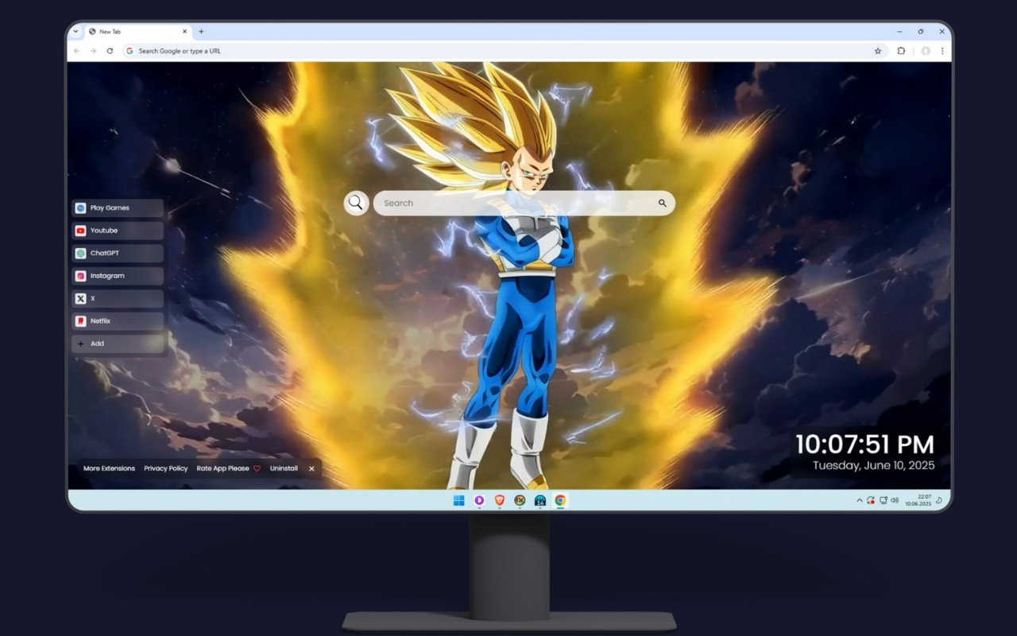Click the ChatGPT shortcut's green icon
Screen dimensions: 1017x636
(80, 253)
